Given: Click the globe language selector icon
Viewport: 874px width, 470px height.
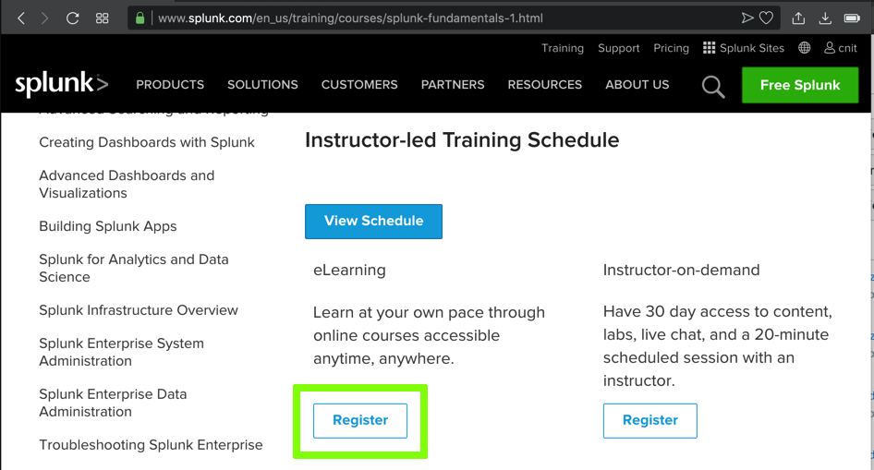Looking at the screenshot, I should point(805,48).
